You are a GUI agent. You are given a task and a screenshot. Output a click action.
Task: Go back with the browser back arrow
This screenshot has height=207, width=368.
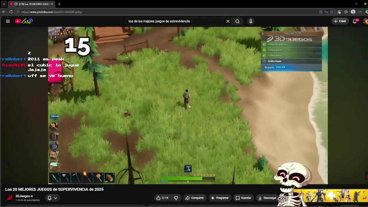pos(4,12)
